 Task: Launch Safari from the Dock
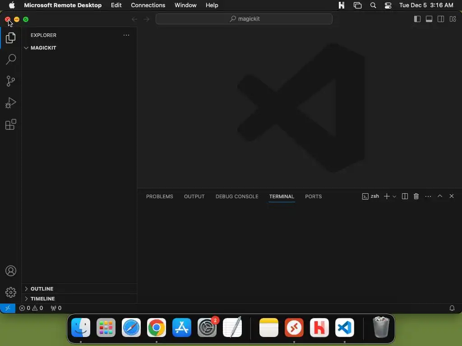click(131, 328)
